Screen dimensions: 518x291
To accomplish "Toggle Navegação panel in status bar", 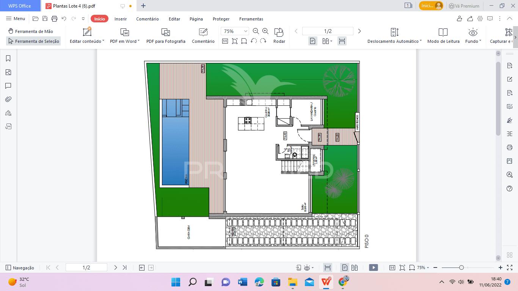I will click(20, 268).
